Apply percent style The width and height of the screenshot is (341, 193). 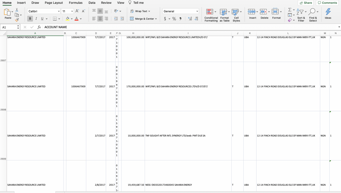coord(174,19)
